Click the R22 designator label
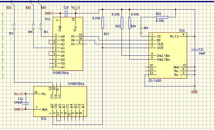This screenshot has width=214, height=130. point(158,14)
